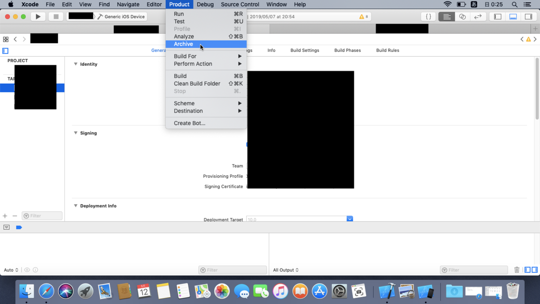Open the Debug menu
Viewport: 540px width, 304px height.
205,5
